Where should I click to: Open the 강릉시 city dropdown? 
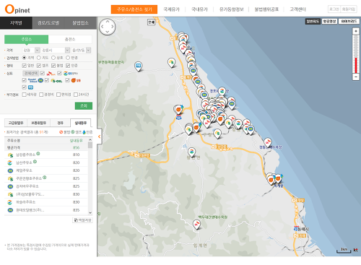click(56, 50)
